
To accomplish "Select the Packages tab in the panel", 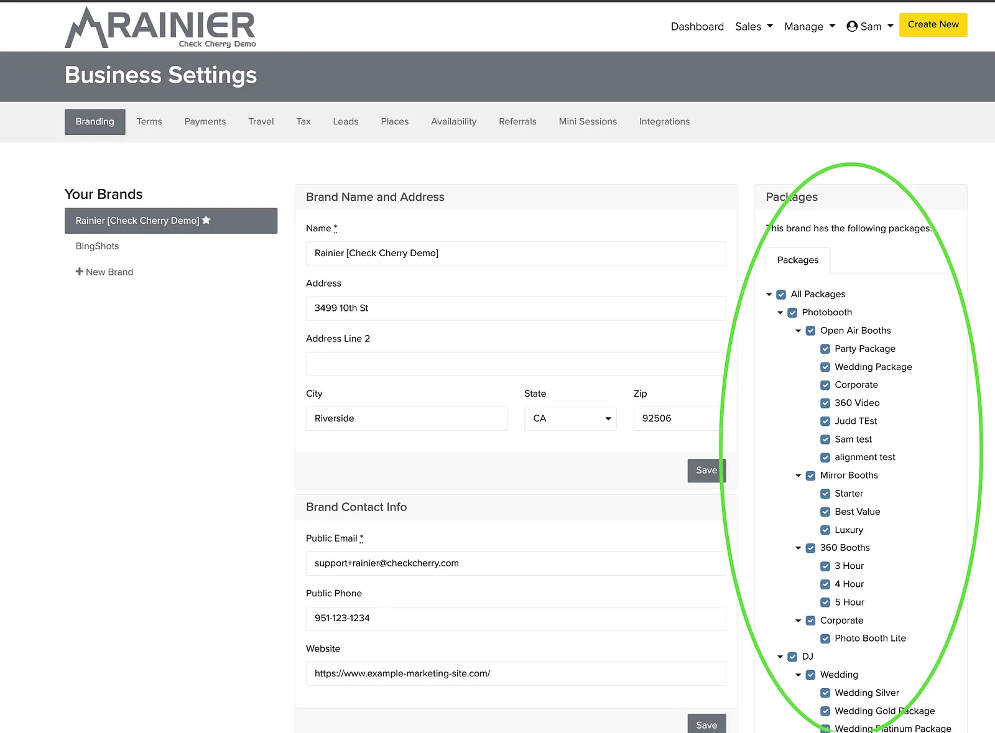I will (798, 260).
